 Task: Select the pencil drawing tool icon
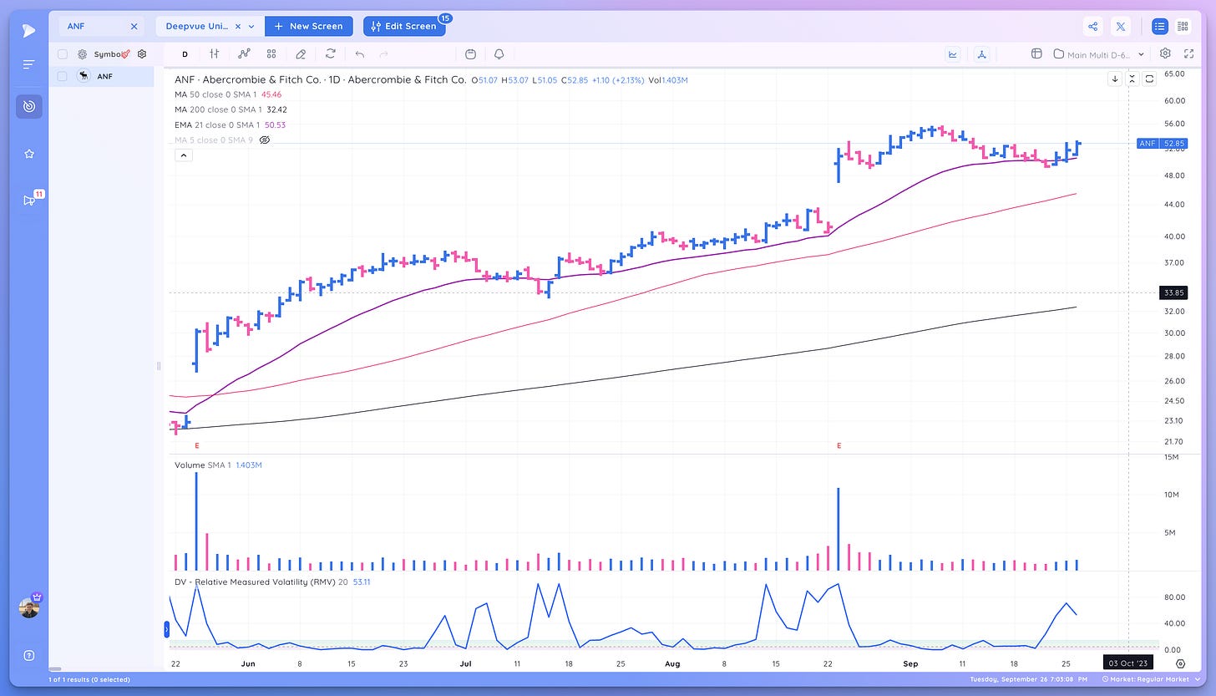tap(301, 54)
